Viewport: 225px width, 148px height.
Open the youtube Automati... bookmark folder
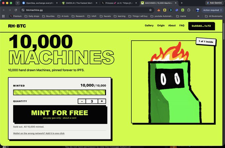pos(162,16)
